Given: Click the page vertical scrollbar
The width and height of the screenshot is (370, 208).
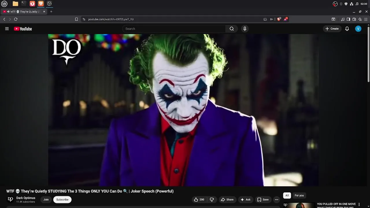Looking at the screenshot, I should click(x=369, y=54).
